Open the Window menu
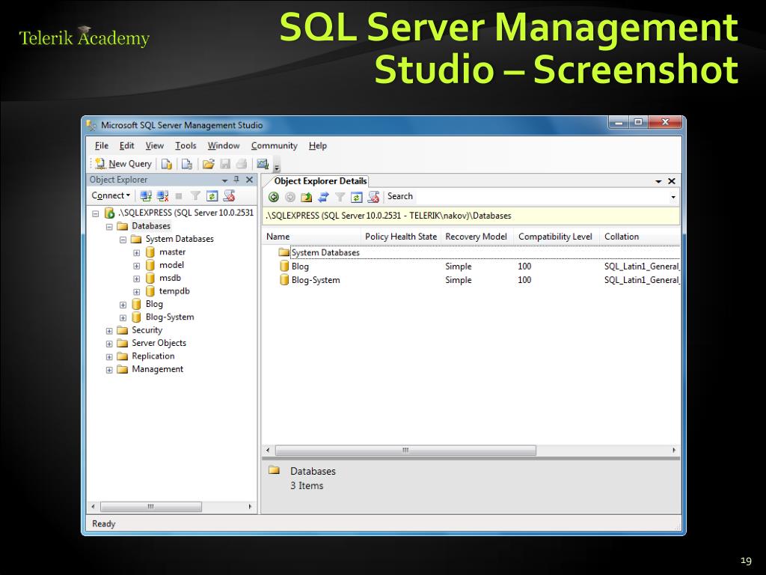This screenshot has width=766, height=575. click(224, 146)
